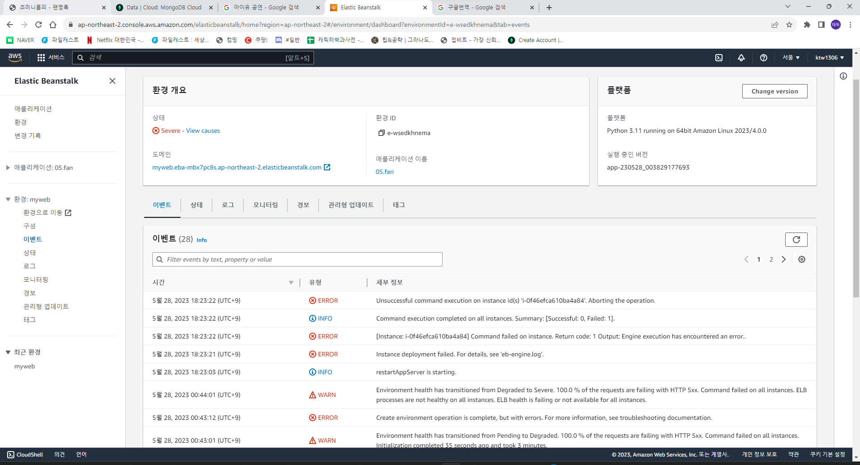Select the 이벤트 tab
Viewport: 860px width, 465px height.
162,205
